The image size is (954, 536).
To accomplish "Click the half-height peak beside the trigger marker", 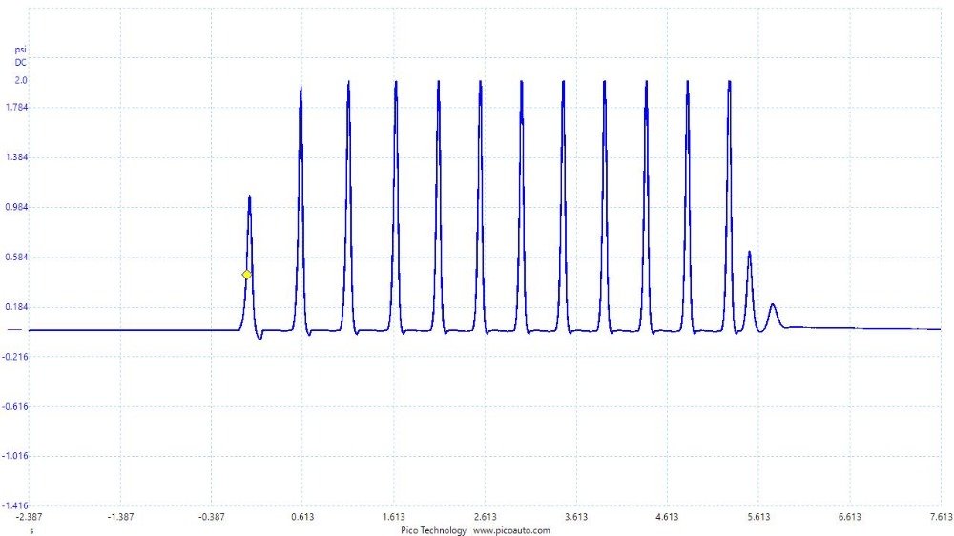I will coord(250,198).
